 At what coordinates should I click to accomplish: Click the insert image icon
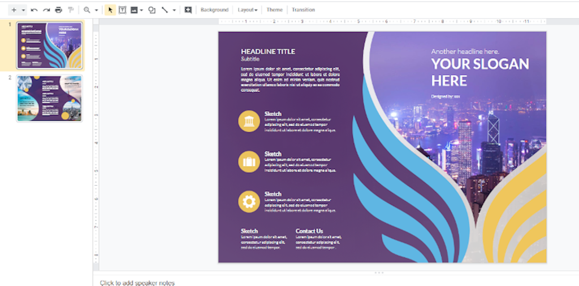[134, 10]
